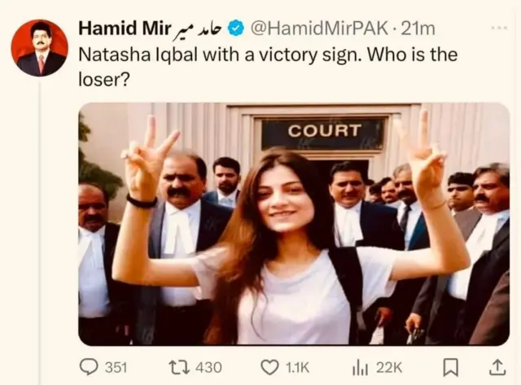This screenshot has height=385, width=521.
Task: Bookmark this tweet using the bookmark icon
Action: (x=450, y=367)
